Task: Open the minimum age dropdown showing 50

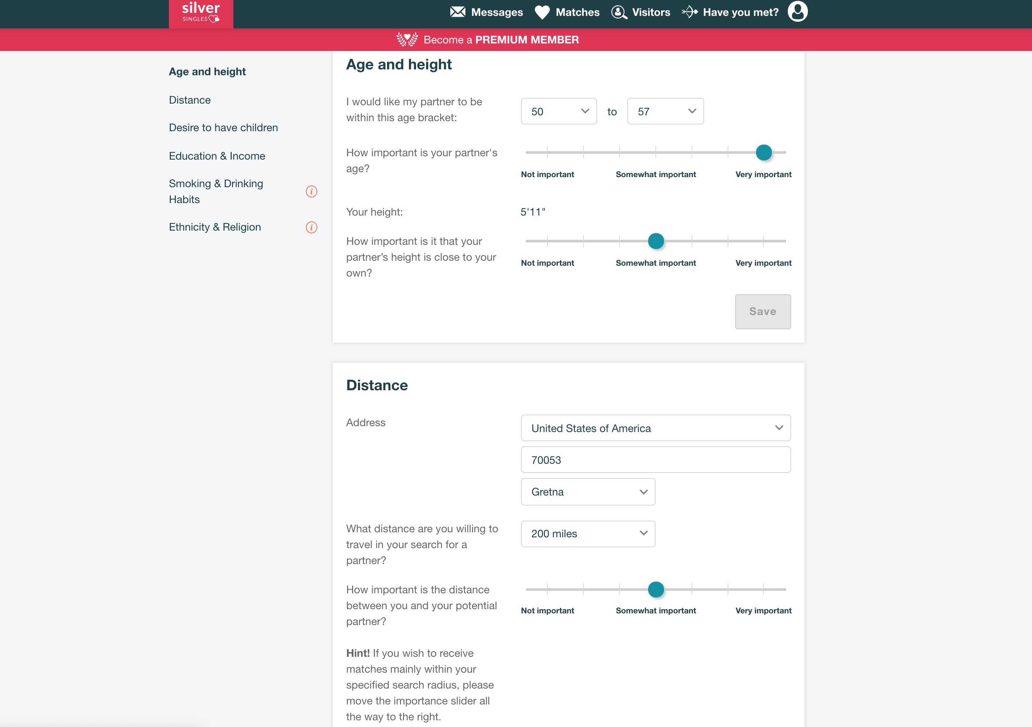Action: (x=559, y=112)
